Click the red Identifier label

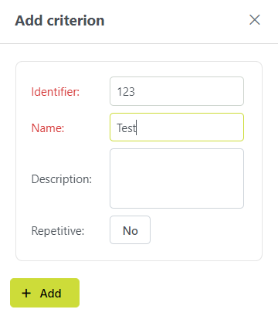pyautogui.click(x=56, y=92)
